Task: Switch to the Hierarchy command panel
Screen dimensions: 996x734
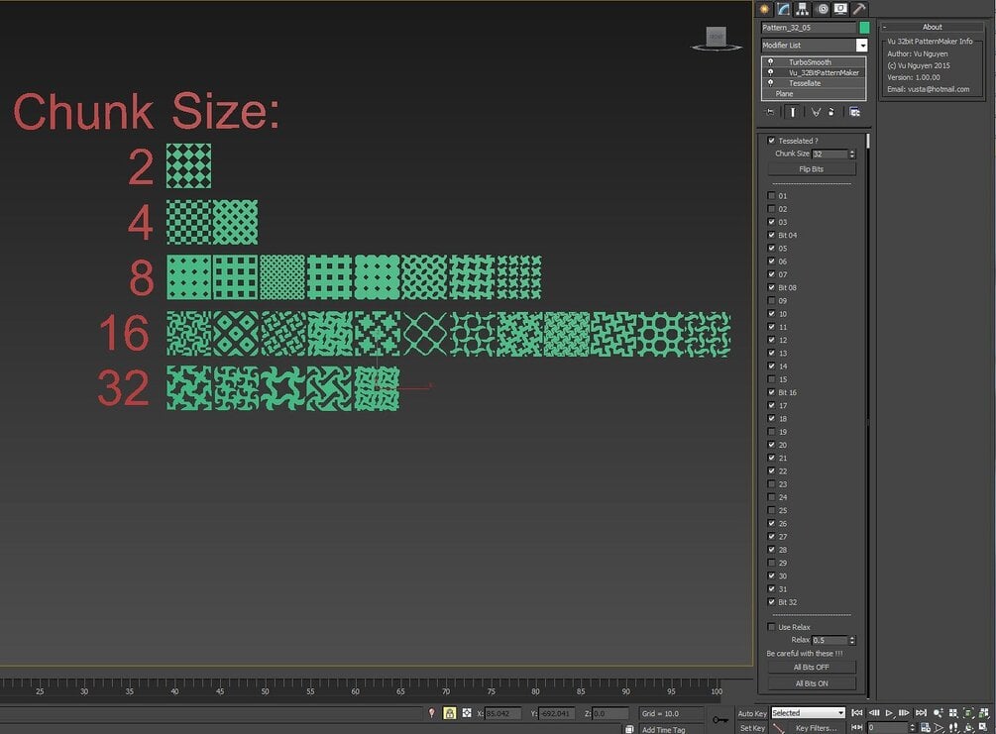Action: coord(802,9)
